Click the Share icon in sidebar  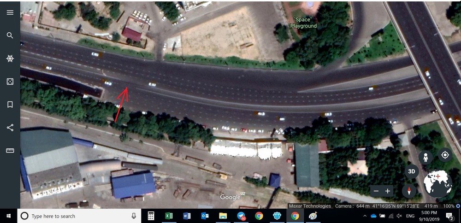pyautogui.click(x=10, y=128)
